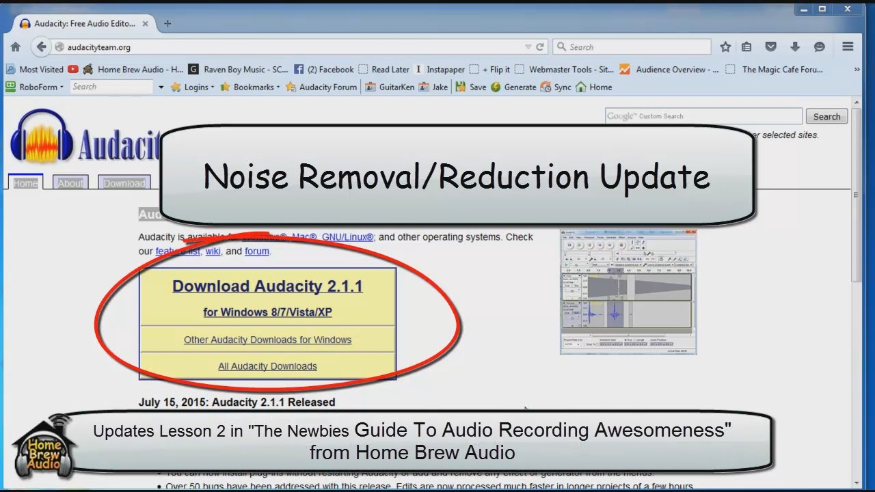Expand the RoboForm search dropdown arrow
The width and height of the screenshot is (875, 492).
[x=161, y=87]
